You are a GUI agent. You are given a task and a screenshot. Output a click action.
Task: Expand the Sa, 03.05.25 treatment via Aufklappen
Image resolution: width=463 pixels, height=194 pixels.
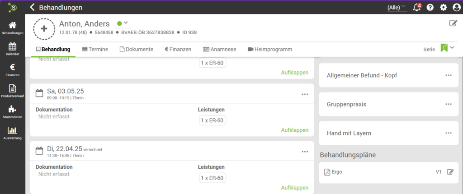[x=294, y=130]
